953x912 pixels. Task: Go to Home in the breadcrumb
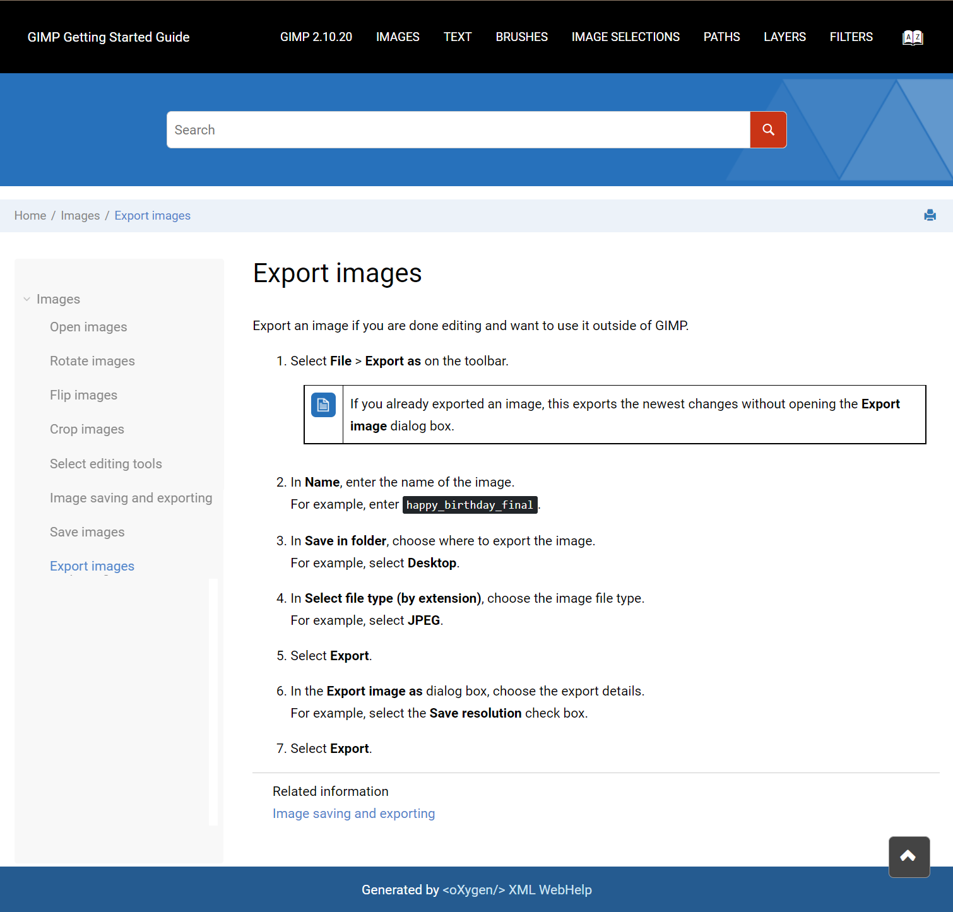[30, 216]
